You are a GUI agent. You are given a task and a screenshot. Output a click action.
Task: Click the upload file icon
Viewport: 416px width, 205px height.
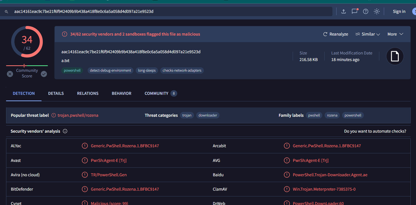[344, 11]
